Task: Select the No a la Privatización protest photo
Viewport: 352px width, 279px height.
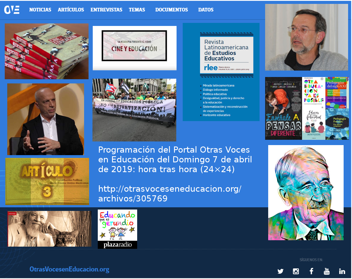Action: point(134,110)
